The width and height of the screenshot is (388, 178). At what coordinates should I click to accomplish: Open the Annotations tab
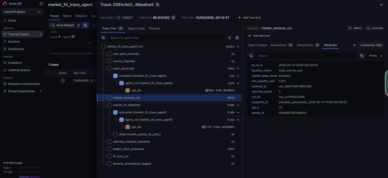[308, 45]
